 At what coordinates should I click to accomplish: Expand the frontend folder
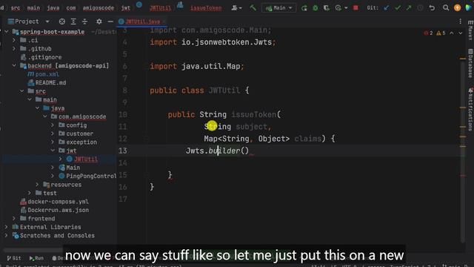(14, 219)
